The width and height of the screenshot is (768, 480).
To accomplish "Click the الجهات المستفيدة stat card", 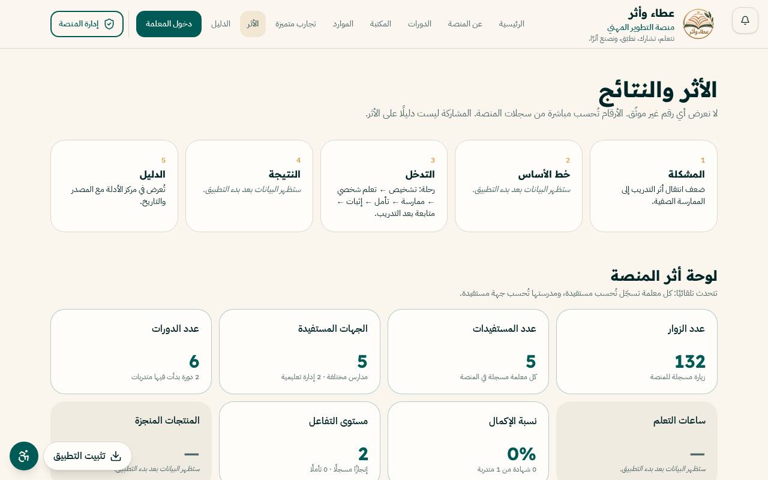I will tap(299, 352).
